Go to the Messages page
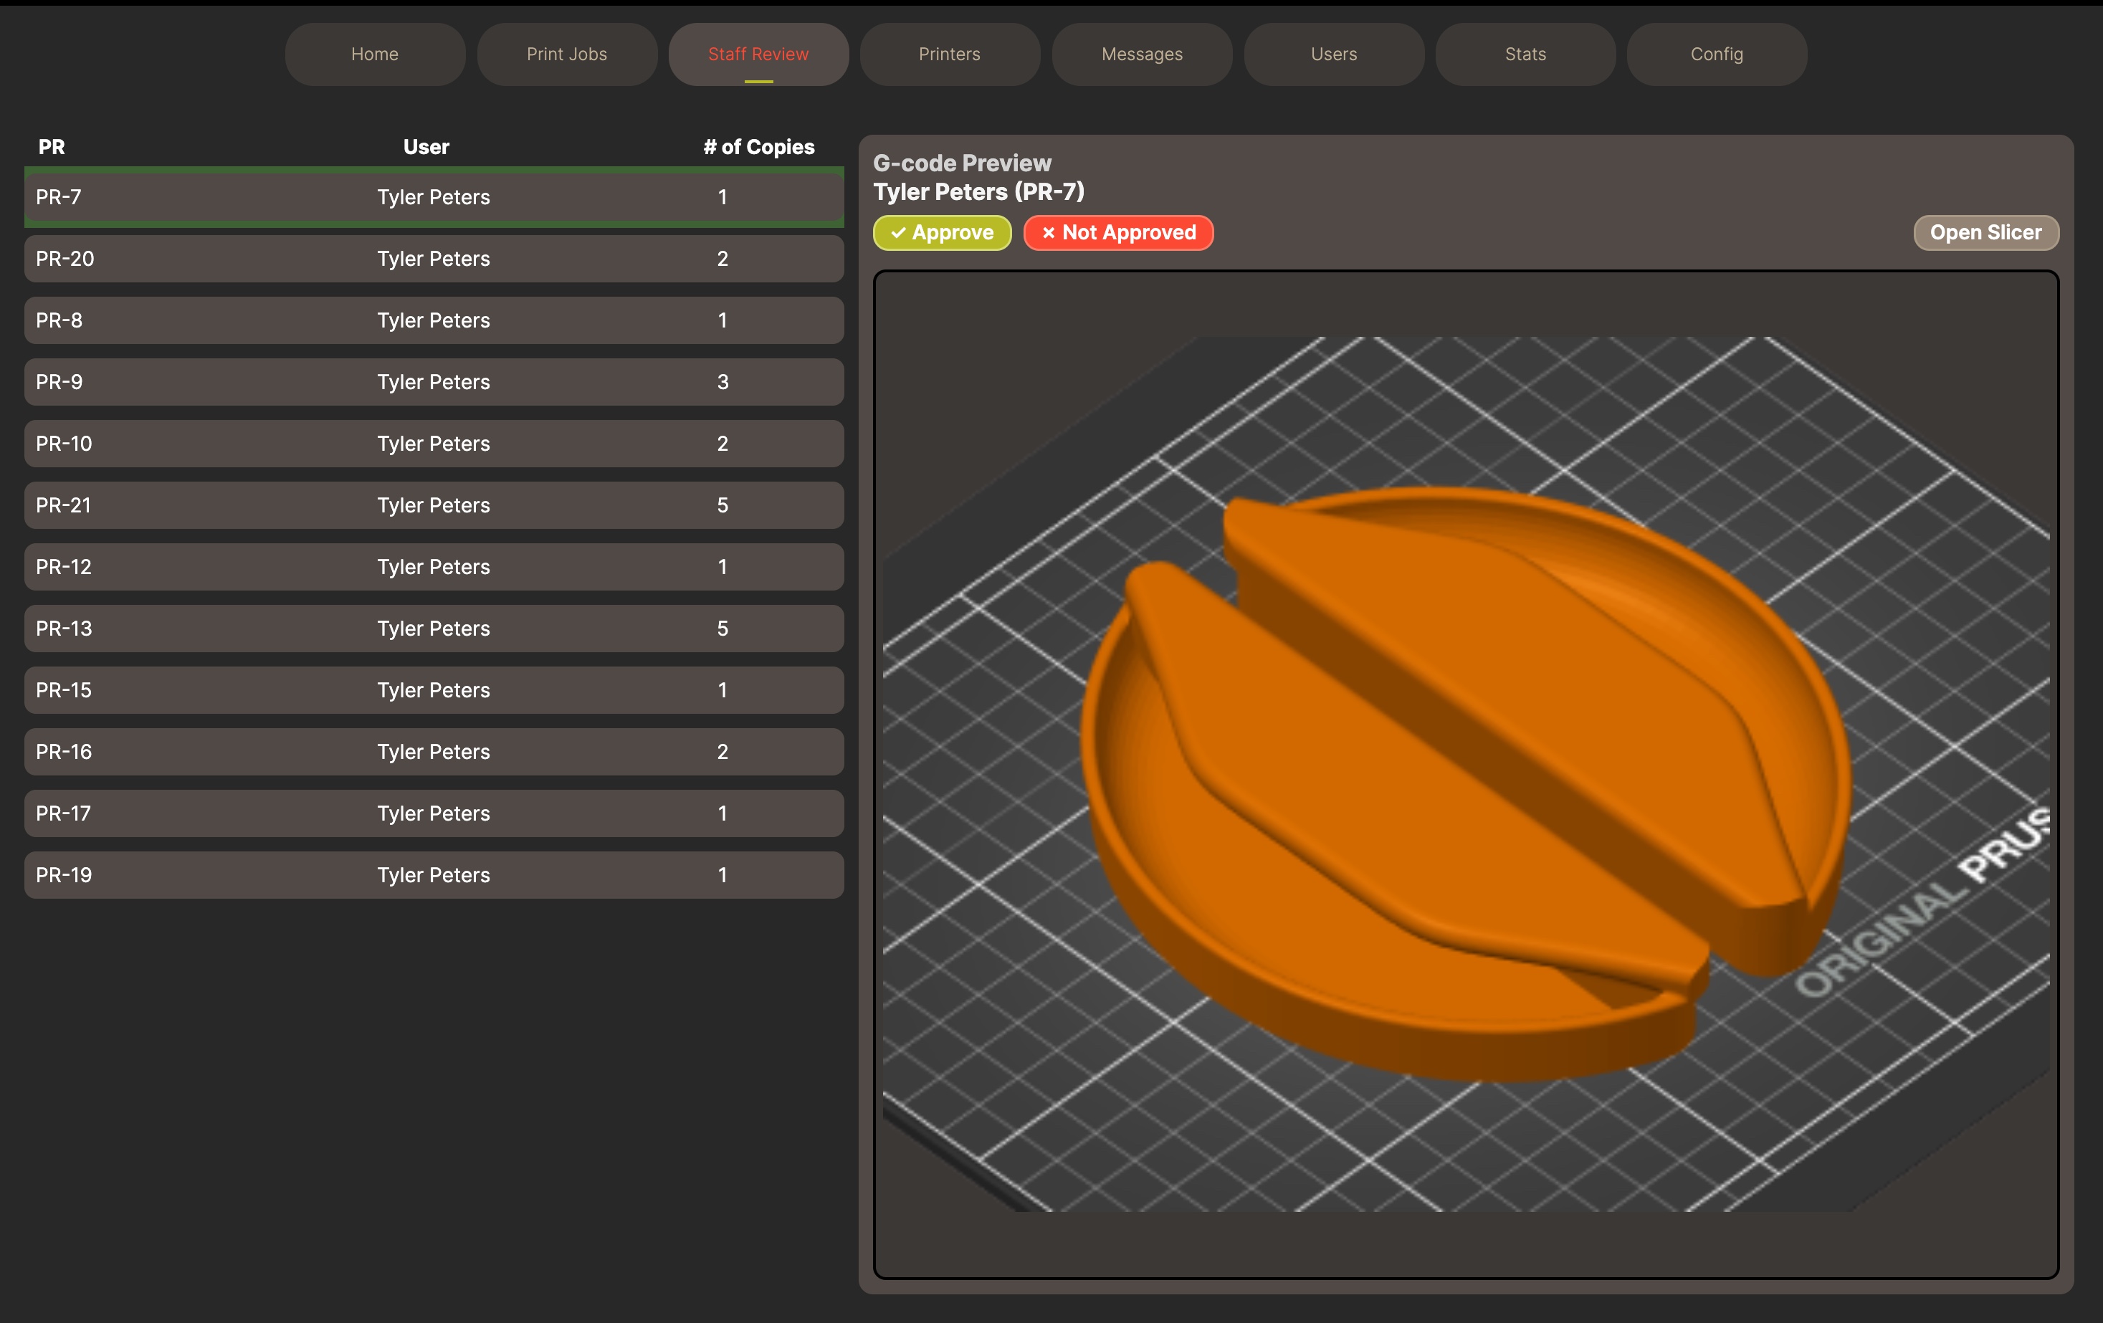The image size is (2103, 1323). click(x=1141, y=53)
